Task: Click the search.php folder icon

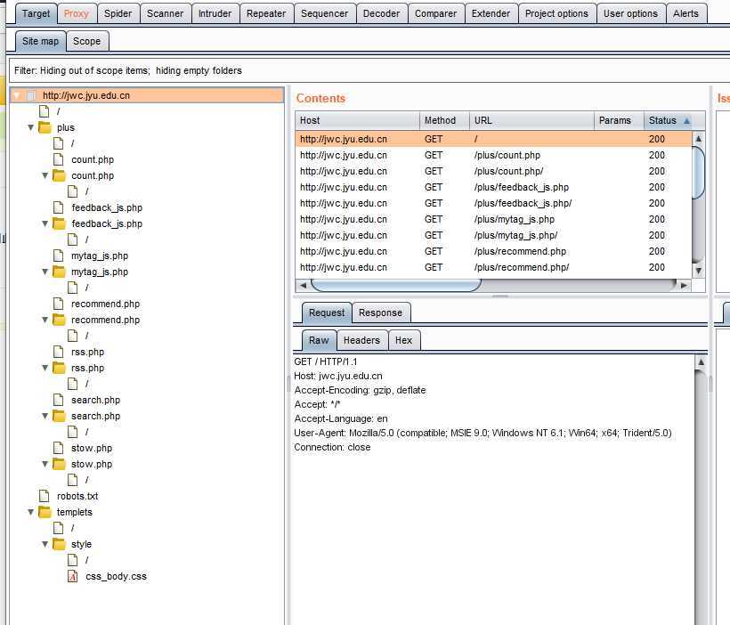Action: click(x=59, y=416)
